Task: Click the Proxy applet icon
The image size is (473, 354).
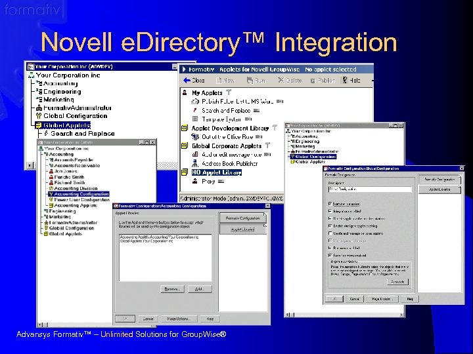Action: [195, 181]
